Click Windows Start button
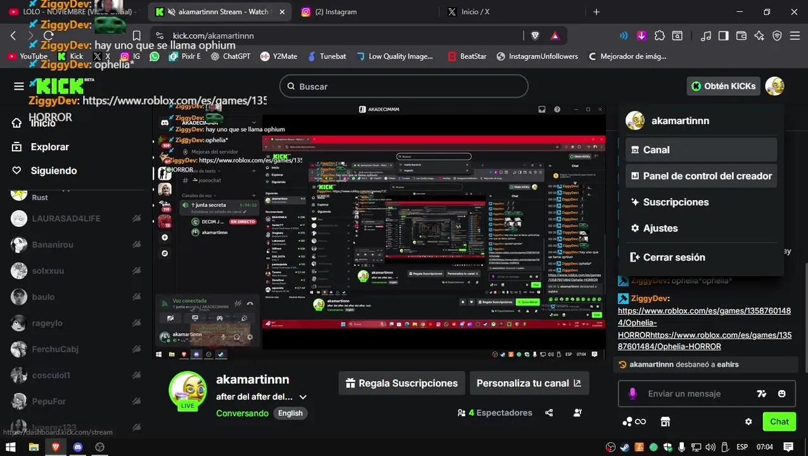Screen dimensions: 808x456 click(10, 447)
